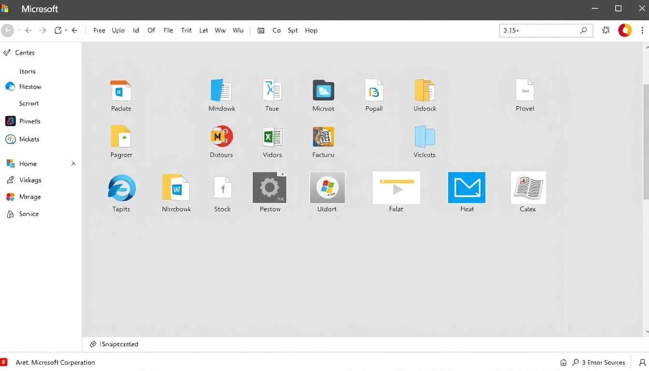Click the red icon in bottom-left corner
649x371 pixels.
coord(3,362)
